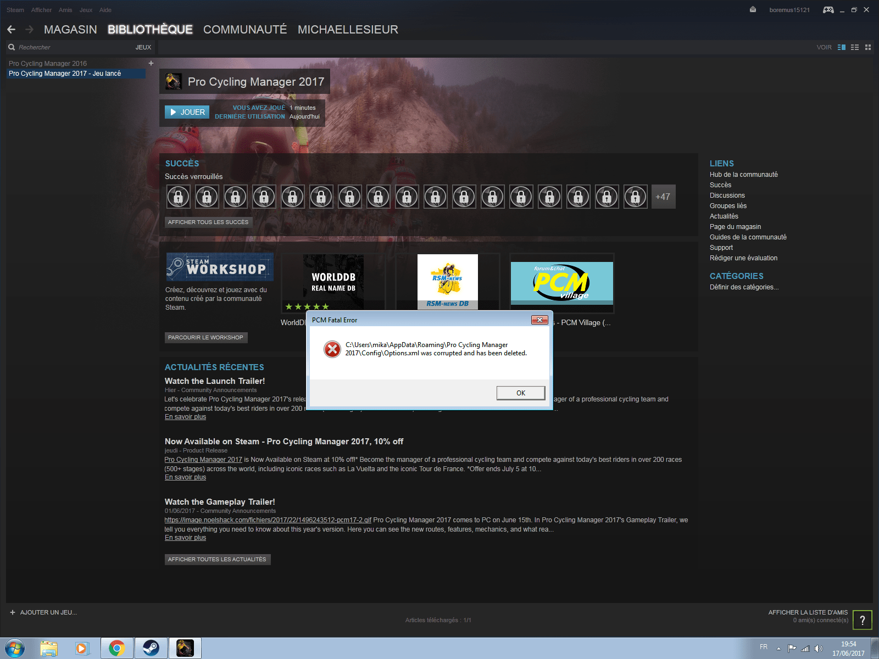Screen dimensions: 879x659
Task: Open Page du magasin link
Action: [x=735, y=227]
